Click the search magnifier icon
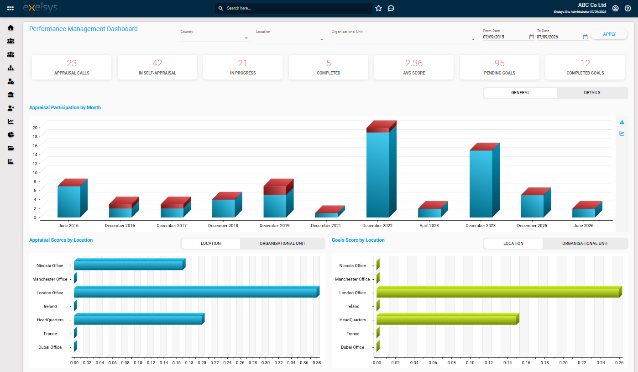The width and height of the screenshot is (638, 372). coord(221,8)
